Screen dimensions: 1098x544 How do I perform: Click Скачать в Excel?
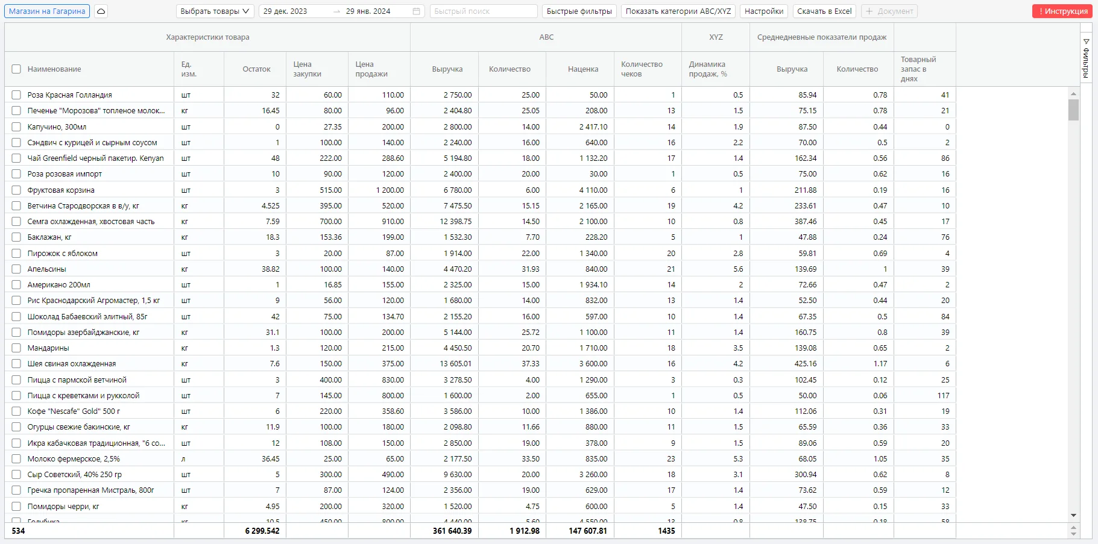[x=824, y=11]
